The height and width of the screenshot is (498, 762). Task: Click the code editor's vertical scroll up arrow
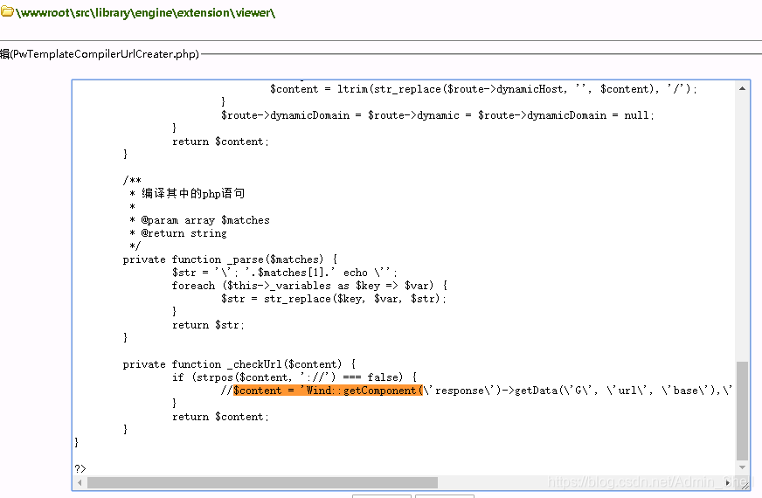[x=742, y=88]
